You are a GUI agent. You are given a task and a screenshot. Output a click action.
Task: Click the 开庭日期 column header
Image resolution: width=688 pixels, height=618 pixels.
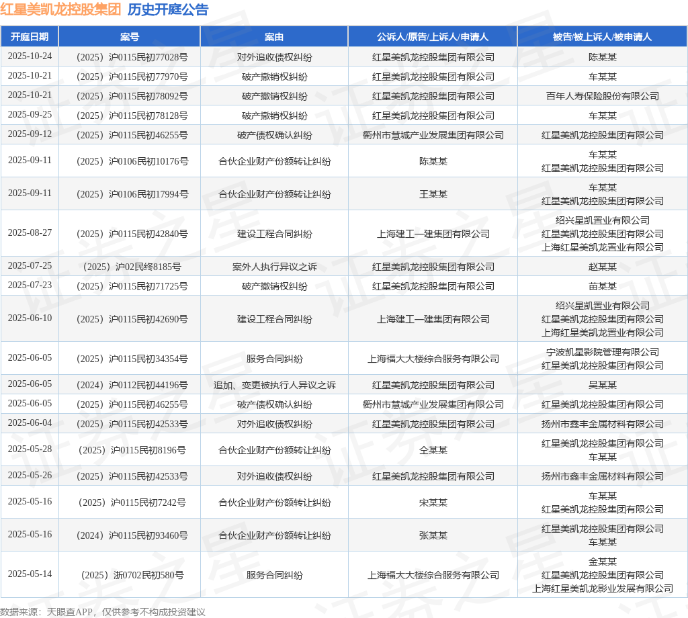30,37
